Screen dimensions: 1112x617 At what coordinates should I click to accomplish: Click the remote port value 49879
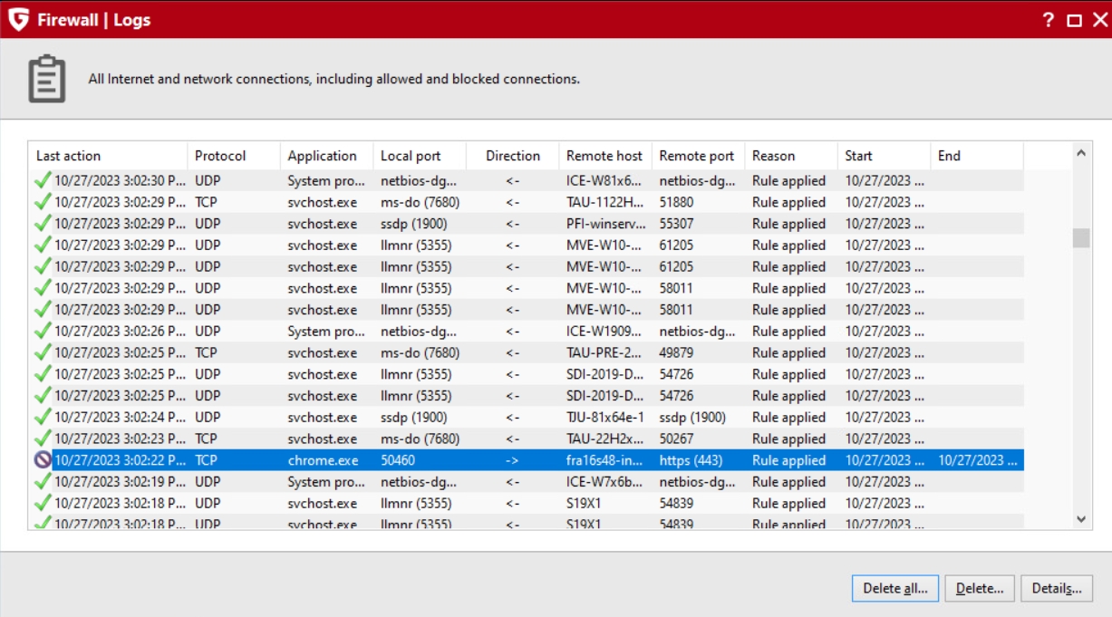676,352
